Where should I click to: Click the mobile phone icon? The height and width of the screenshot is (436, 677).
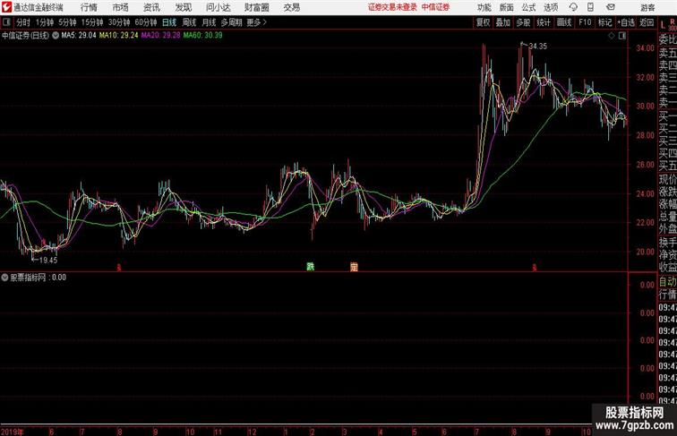590,7
